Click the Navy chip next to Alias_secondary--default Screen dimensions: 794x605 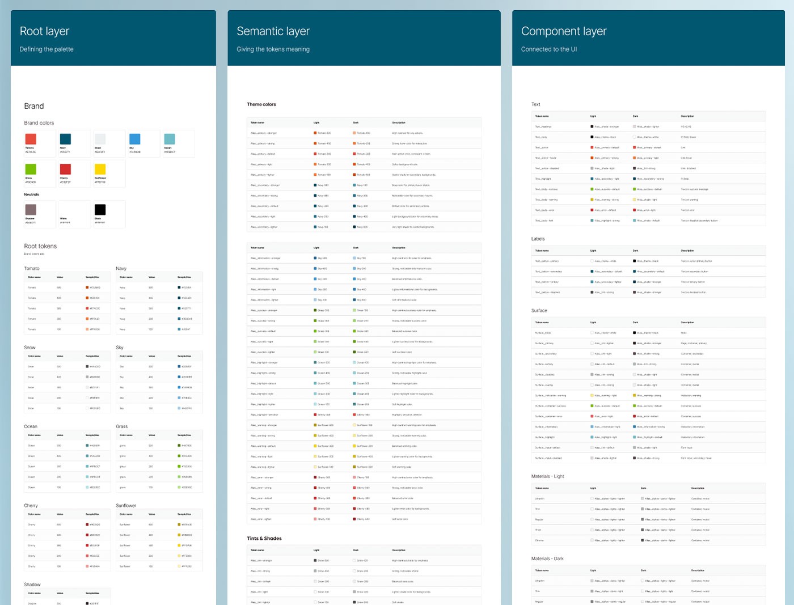pyautogui.click(x=314, y=205)
